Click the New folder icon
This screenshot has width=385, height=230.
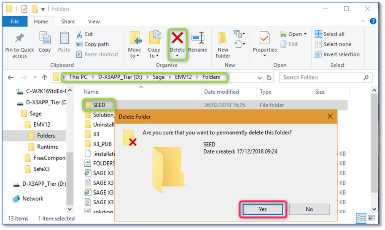click(223, 38)
